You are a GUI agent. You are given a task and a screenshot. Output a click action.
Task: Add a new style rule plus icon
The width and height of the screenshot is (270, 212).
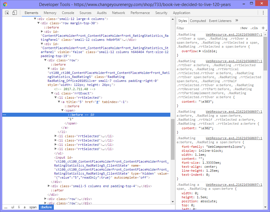[263, 28]
